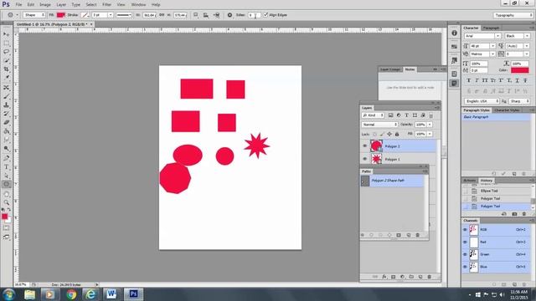
Task: Click the Sides input field
Action: [254, 15]
